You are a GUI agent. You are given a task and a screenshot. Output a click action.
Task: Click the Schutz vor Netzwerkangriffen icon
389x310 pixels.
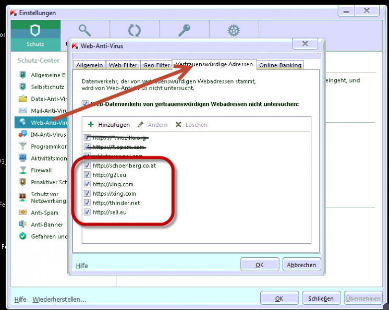click(x=23, y=197)
